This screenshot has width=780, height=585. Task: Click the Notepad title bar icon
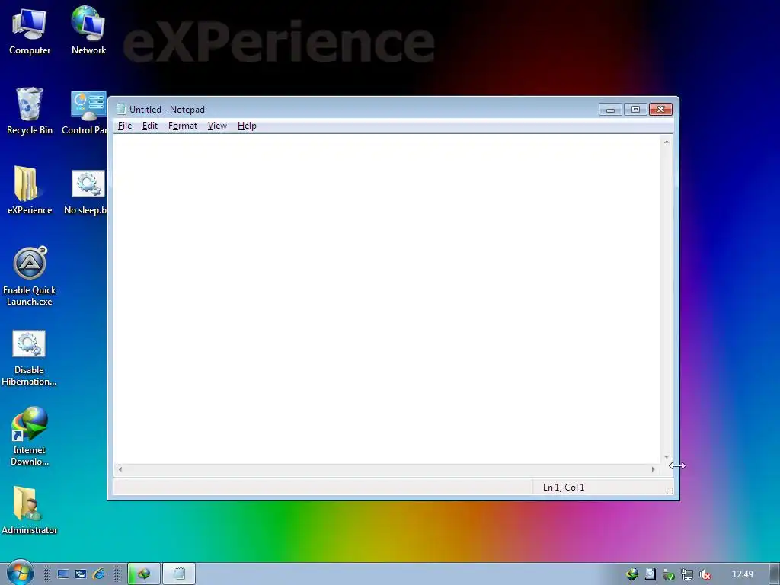click(x=121, y=109)
